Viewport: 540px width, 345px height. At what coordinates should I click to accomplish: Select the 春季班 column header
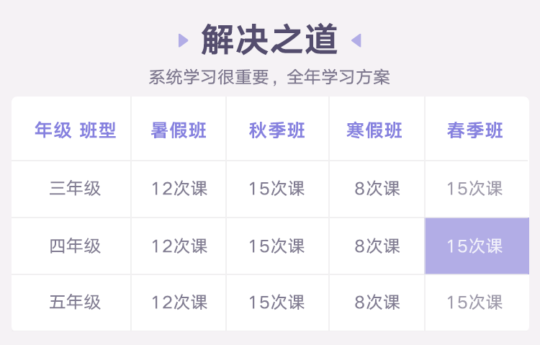477,128
